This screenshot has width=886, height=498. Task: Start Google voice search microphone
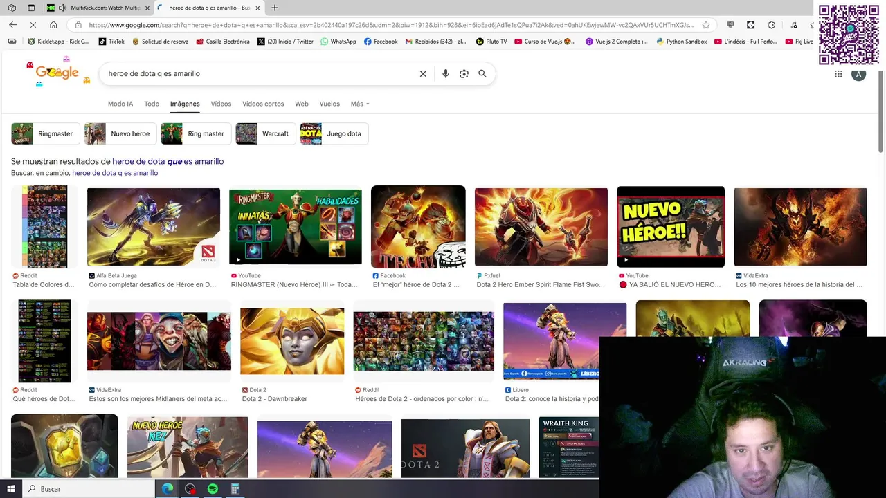click(x=445, y=73)
